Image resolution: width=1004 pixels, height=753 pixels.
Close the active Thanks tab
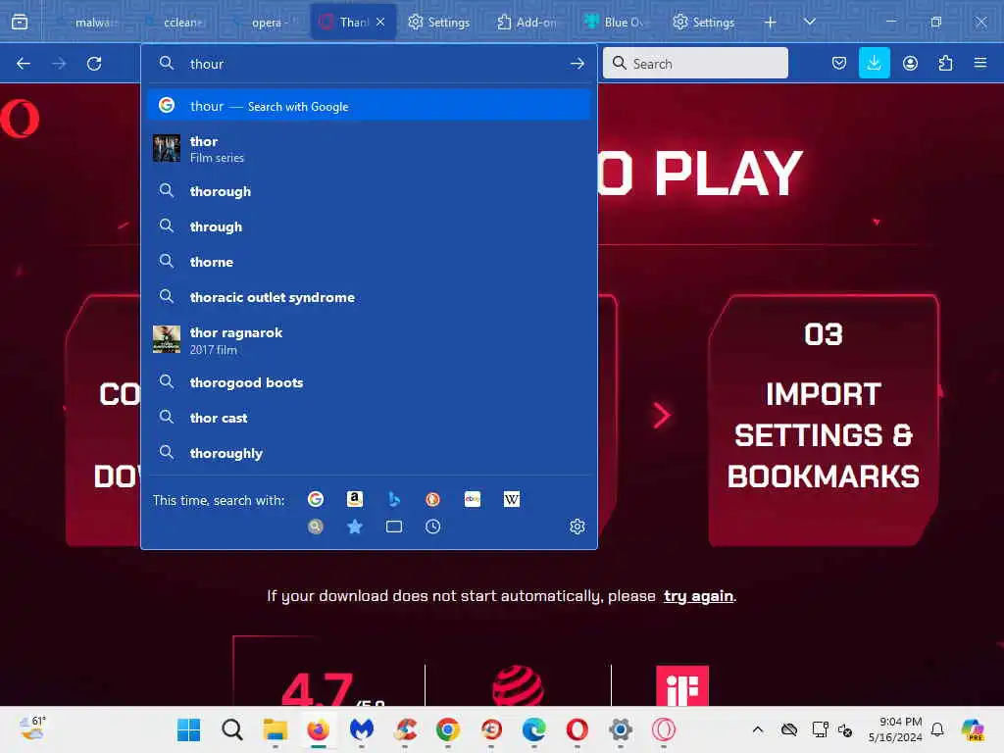pyautogui.click(x=380, y=22)
